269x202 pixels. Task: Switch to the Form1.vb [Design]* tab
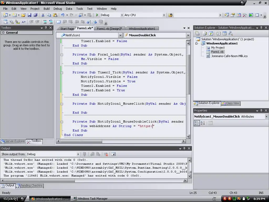109,29
